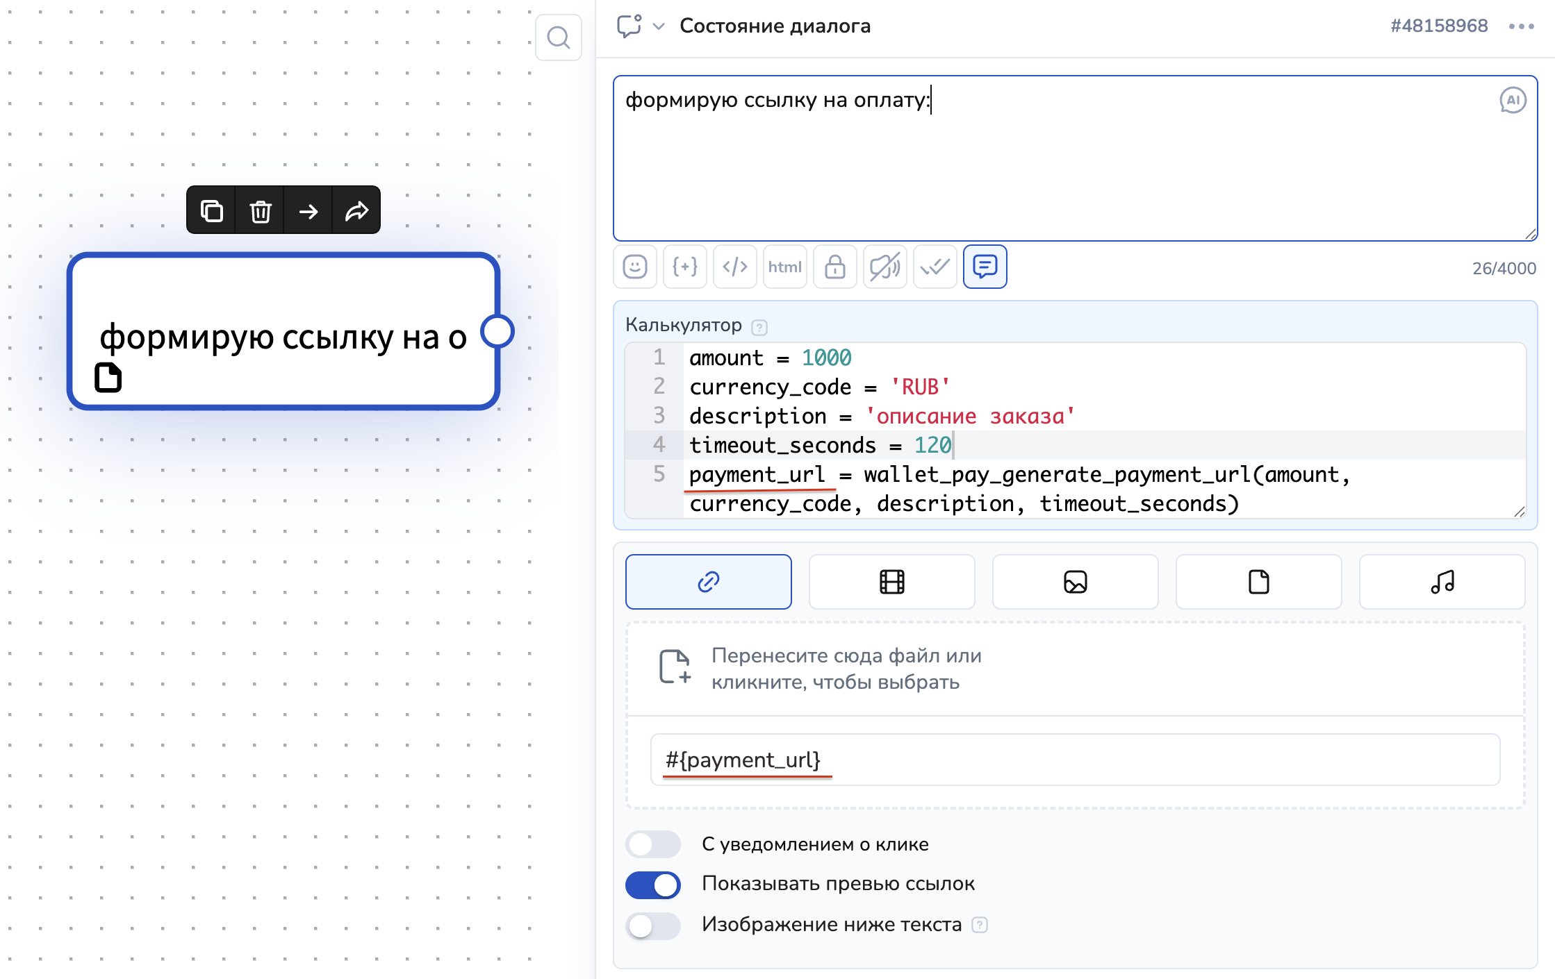
Task: Enable 'С уведомлением о клике' toggle
Action: click(x=652, y=844)
